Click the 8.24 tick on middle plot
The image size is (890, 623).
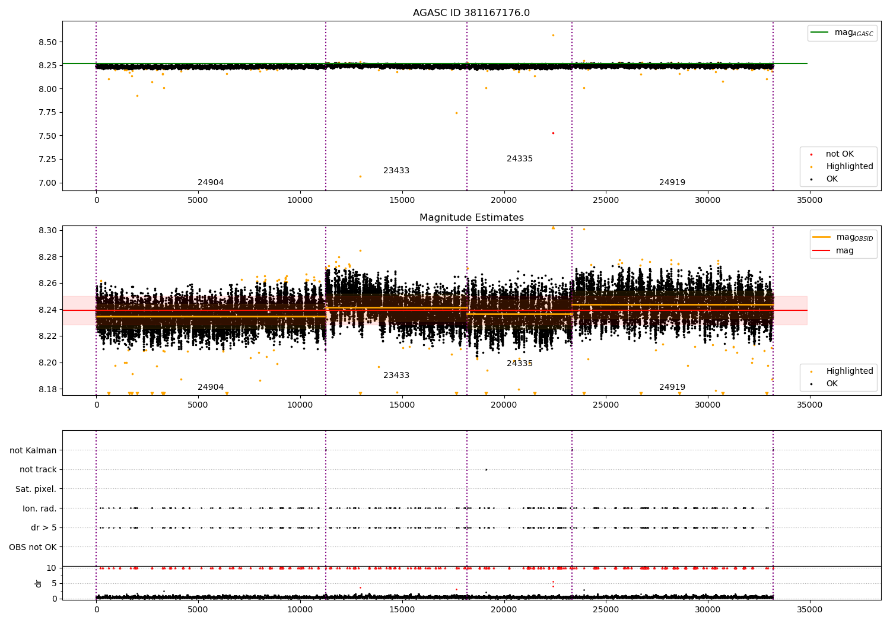pyautogui.click(x=48, y=310)
